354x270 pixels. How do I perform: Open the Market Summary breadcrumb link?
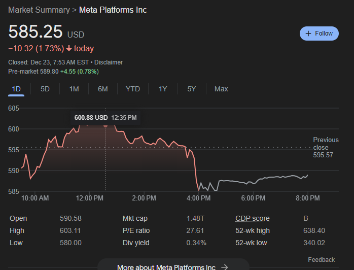(39, 10)
